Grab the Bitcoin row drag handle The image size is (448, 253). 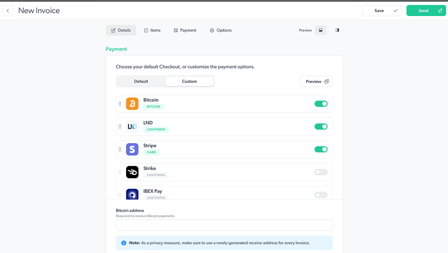[120, 104]
